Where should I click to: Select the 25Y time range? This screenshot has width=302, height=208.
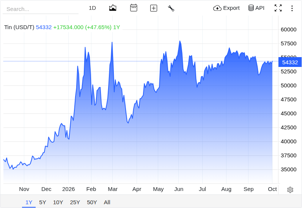click(75, 202)
